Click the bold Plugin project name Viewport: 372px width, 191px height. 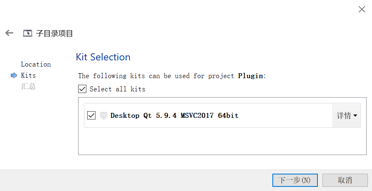click(x=250, y=76)
